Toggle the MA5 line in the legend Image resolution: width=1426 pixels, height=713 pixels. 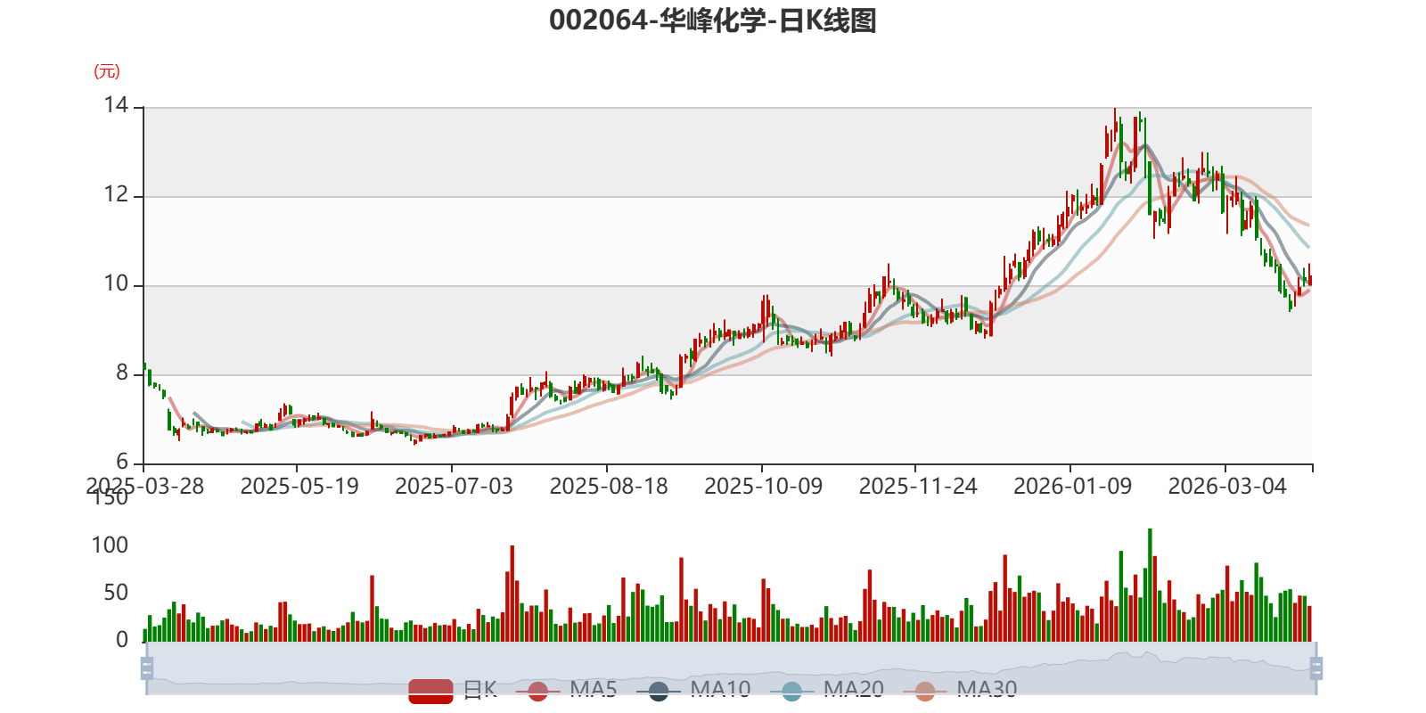click(x=566, y=690)
